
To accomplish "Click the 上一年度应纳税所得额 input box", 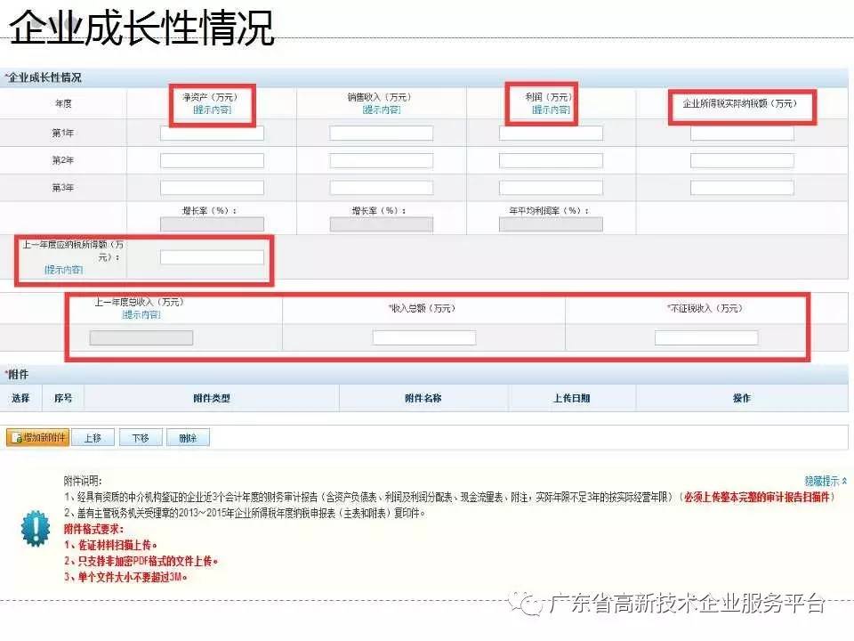I will coord(212,257).
